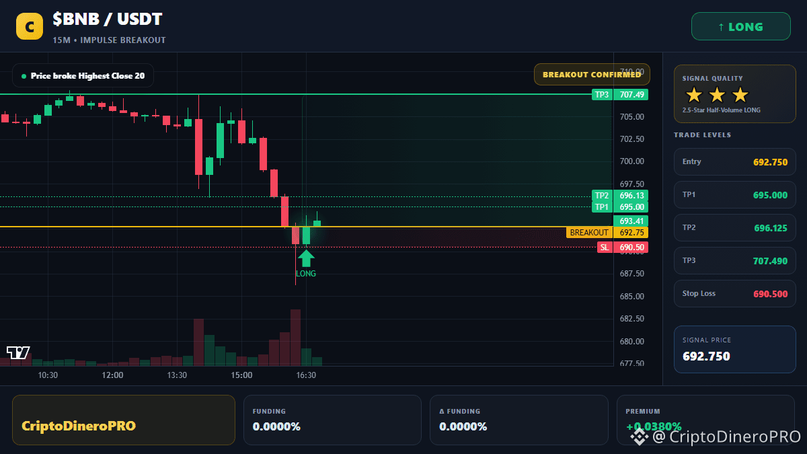Click the 15M Impulse Breakout subtitle
The image size is (807, 454).
[x=109, y=40]
